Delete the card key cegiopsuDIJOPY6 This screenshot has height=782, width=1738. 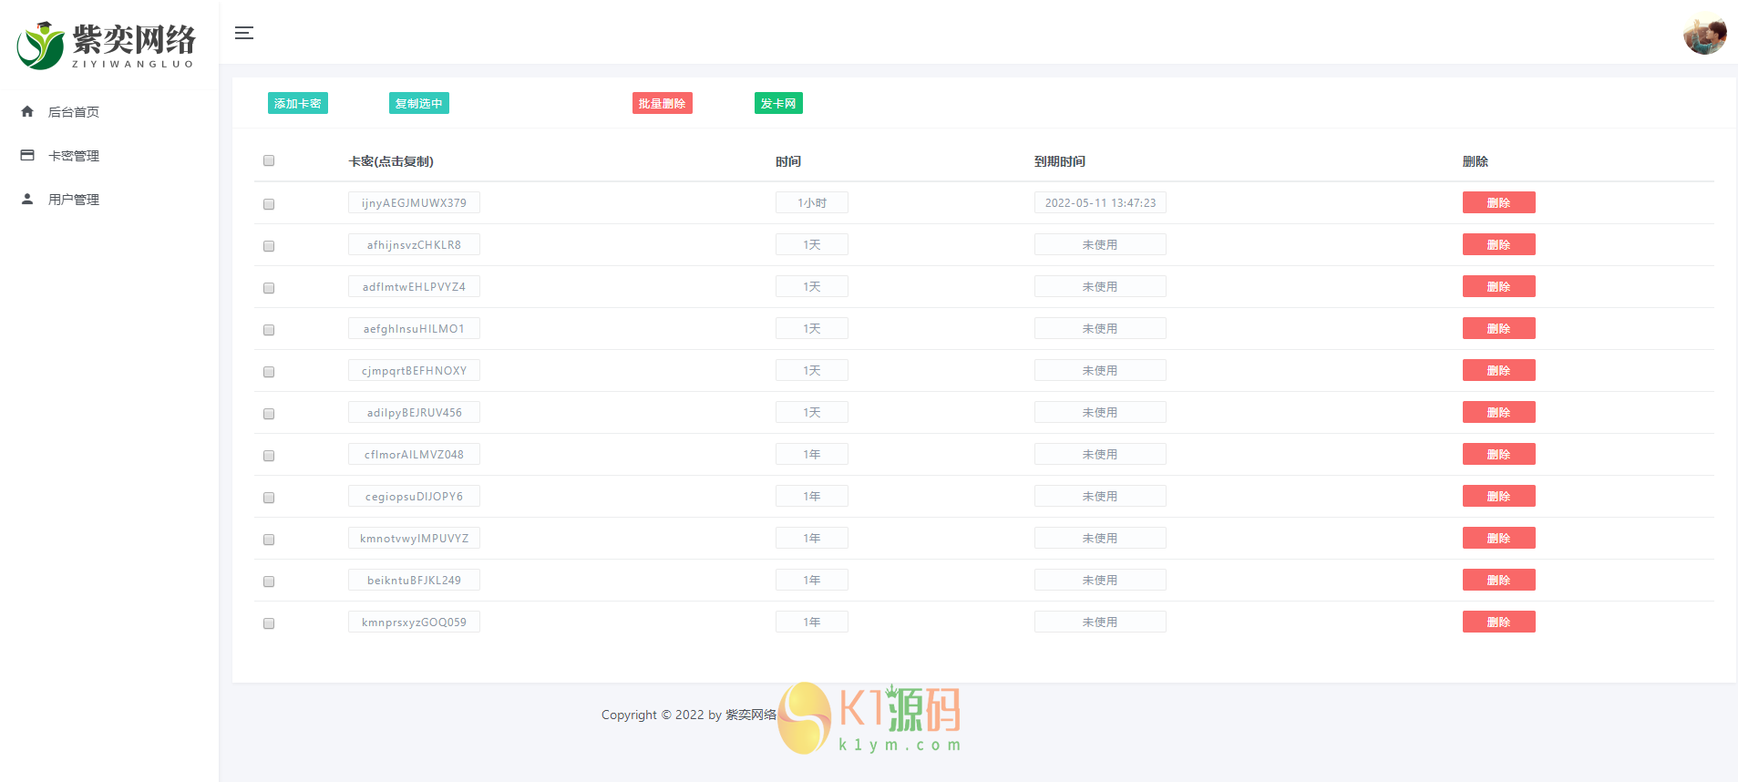[1498, 496]
